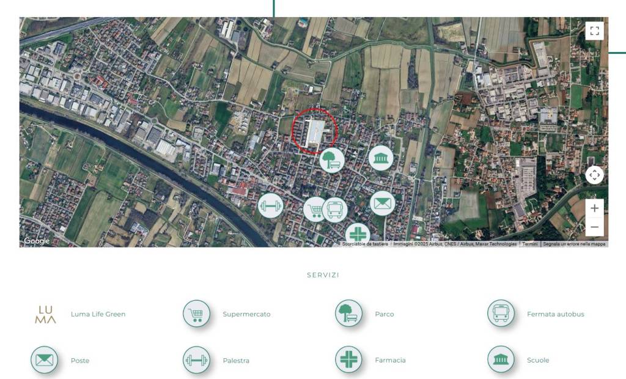The width and height of the screenshot is (626, 379).
Task: Toggle fullscreen map view
Action: tap(594, 31)
